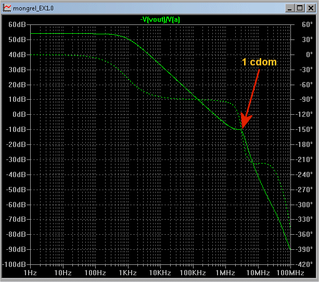
Task: Minimize the mongrel_EX1.0 plot window
Action: (289, 8)
